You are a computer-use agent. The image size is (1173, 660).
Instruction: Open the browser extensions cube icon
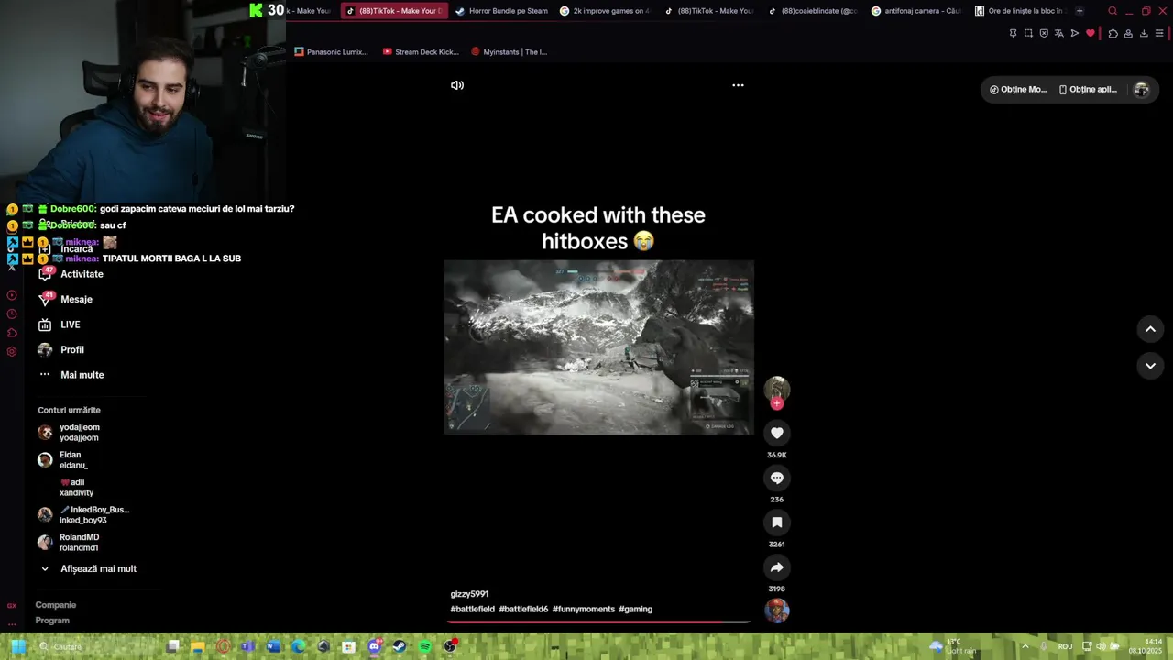(x=1113, y=33)
